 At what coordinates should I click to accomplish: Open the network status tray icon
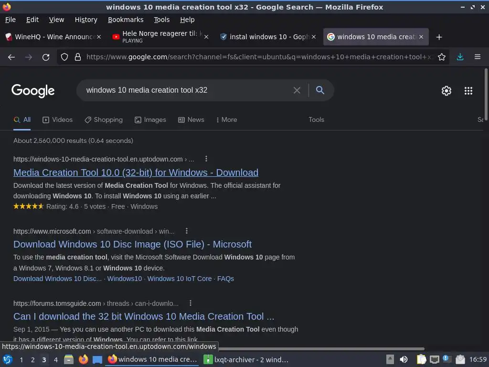pos(434,359)
